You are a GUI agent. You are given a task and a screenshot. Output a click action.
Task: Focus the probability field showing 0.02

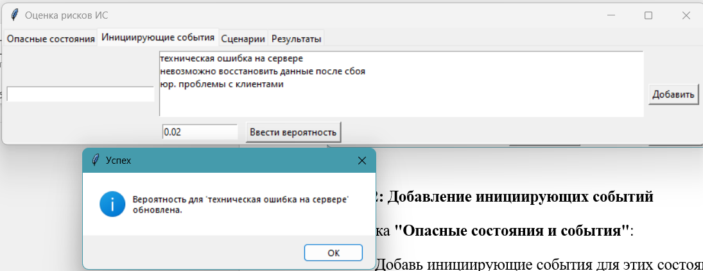tap(200, 132)
